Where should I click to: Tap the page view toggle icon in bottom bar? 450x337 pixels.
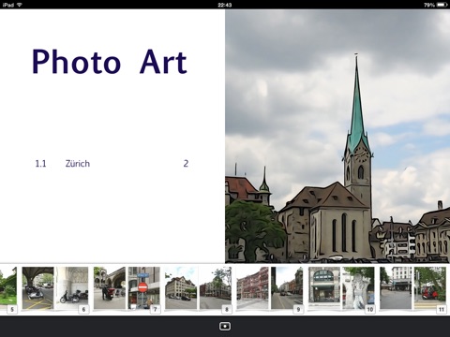225,326
